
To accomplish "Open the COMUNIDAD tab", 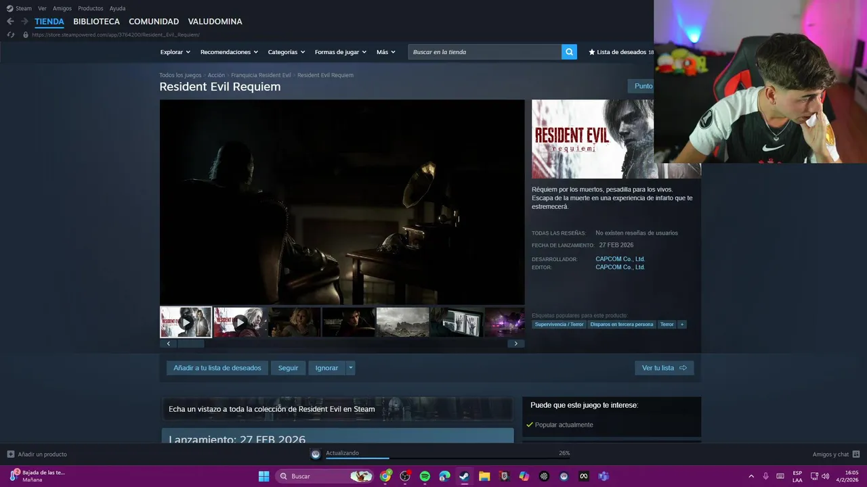I will (x=154, y=22).
